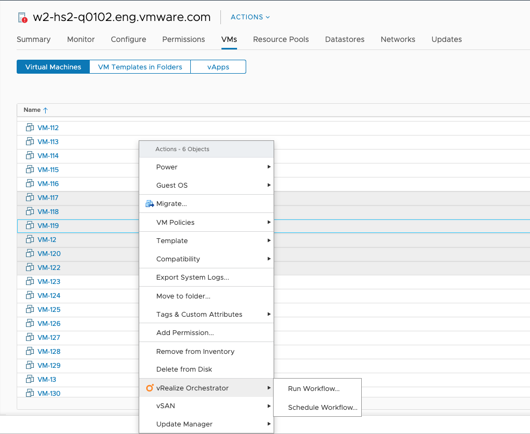Select the vApps view button

[x=218, y=67]
